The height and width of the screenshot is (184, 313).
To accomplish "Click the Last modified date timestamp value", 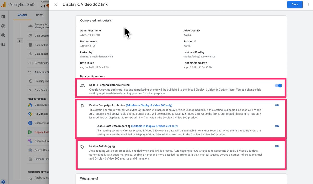I will (x=198, y=67).
